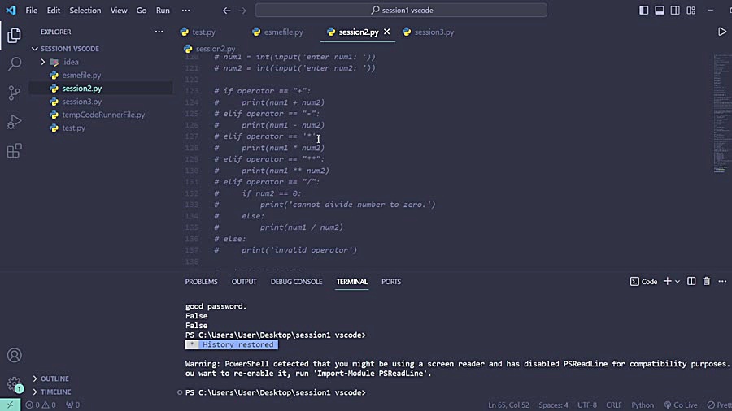Toggle the secondary side bar

point(675,11)
